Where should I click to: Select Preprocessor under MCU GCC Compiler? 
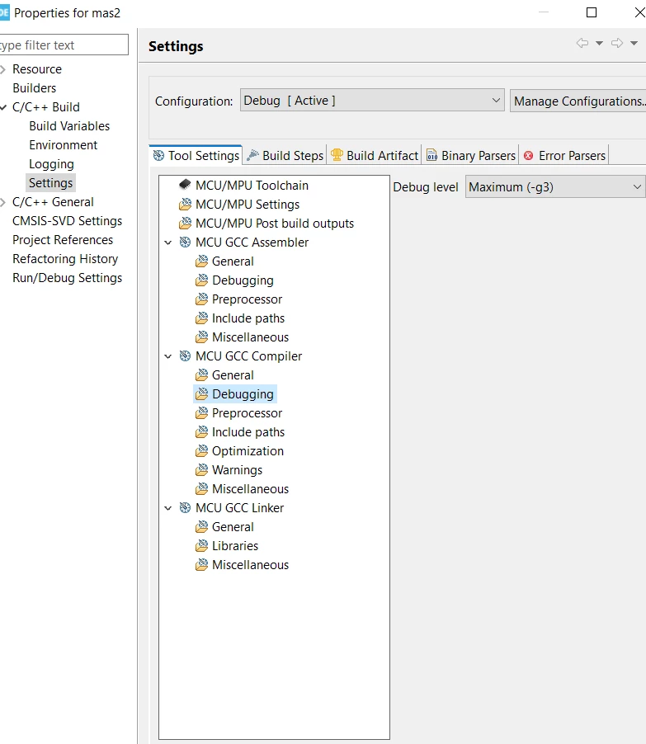click(x=247, y=412)
